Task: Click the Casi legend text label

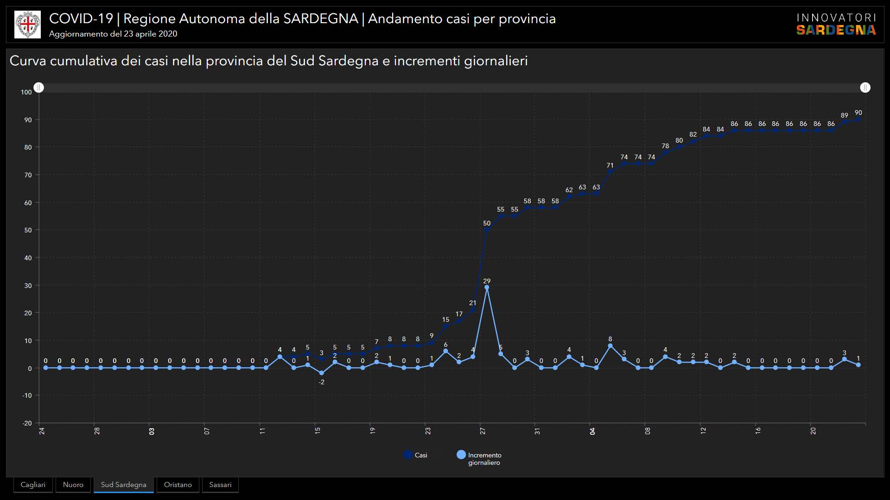Action: [x=421, y=455]
